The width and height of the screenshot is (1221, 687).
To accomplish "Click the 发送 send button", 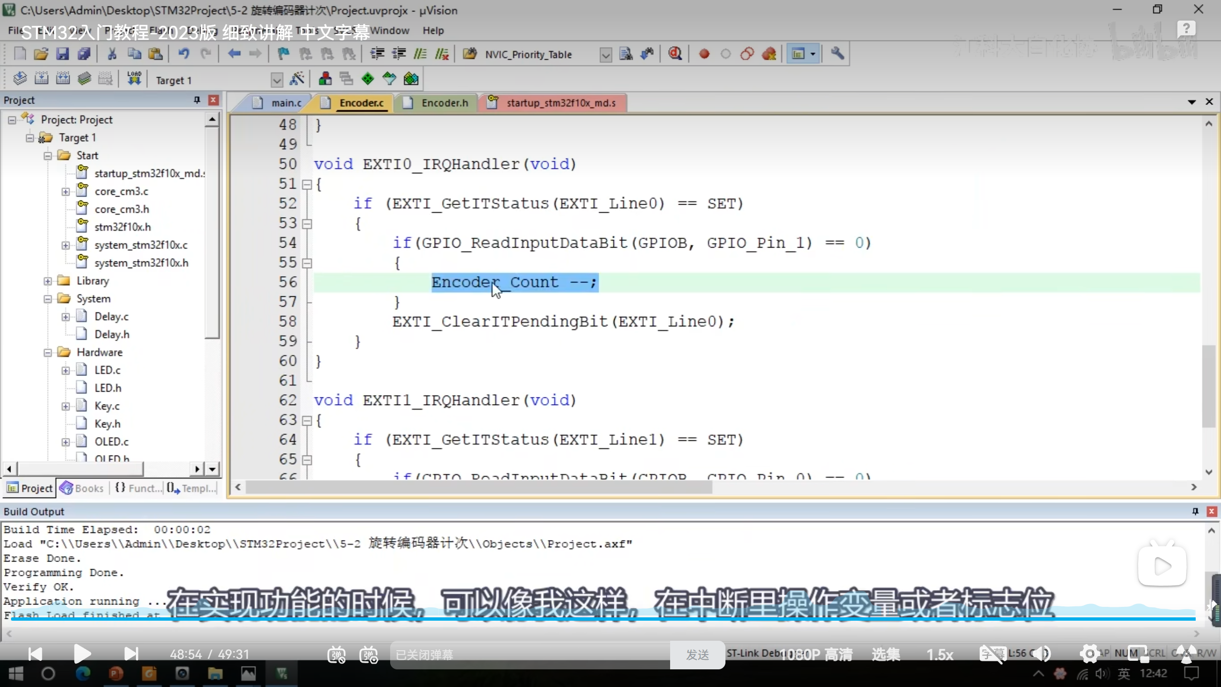I will [697, 655].
